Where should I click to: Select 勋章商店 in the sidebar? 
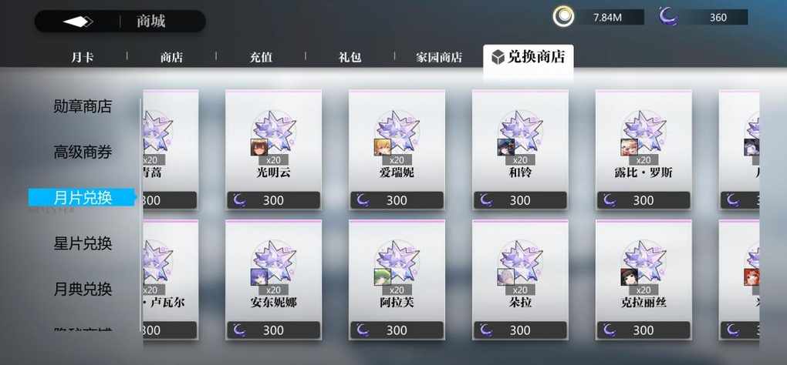(x=83, y=106)
